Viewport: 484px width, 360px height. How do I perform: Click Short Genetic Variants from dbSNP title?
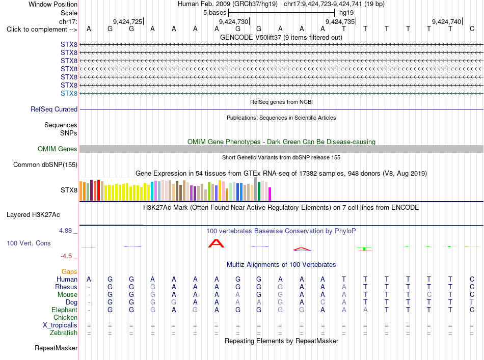pyautogui.click(x=281, y=157)
